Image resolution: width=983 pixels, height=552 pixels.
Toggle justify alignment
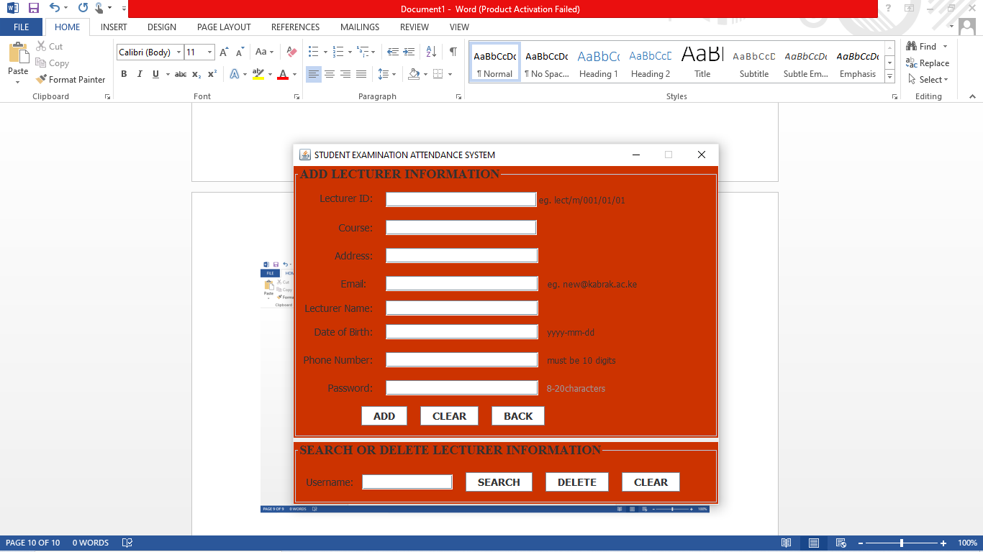click(361, 74)
